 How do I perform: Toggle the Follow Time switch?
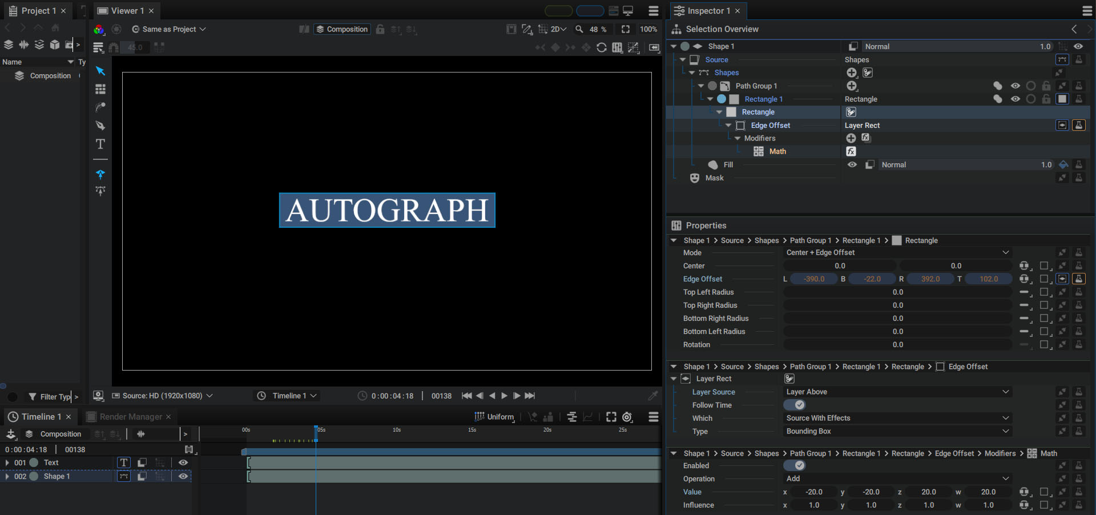794,405
